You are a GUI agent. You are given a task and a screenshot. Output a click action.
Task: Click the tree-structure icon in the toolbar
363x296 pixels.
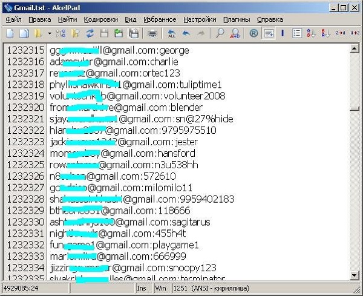coord(60,33)
